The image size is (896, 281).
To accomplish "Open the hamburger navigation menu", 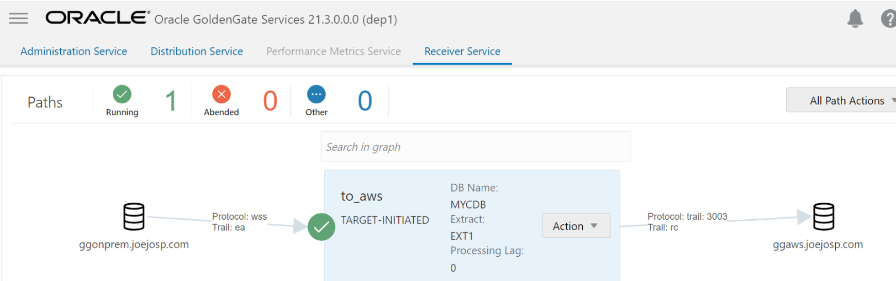I will pos(19,19).
